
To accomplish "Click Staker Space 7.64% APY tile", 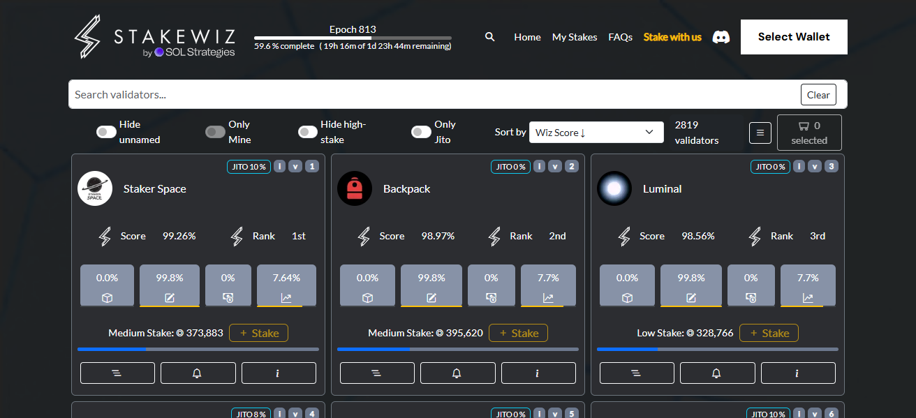I will (286, 285).
